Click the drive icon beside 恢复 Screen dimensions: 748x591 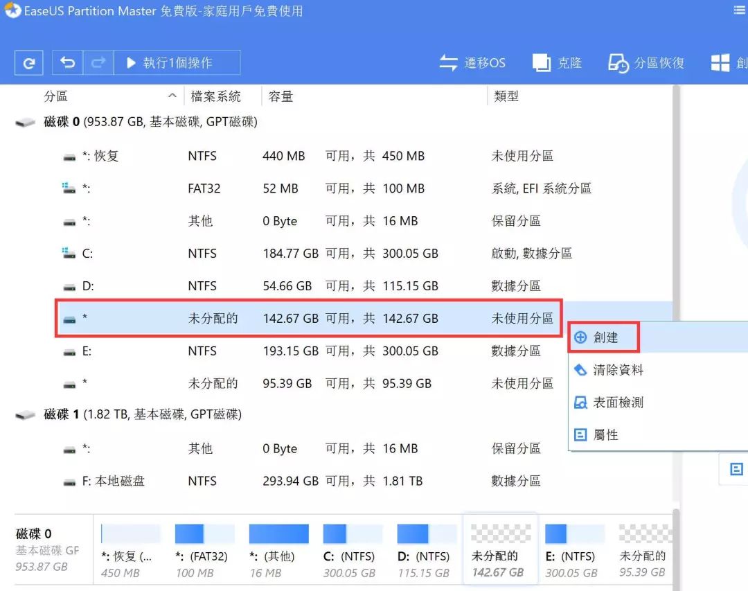70,157
